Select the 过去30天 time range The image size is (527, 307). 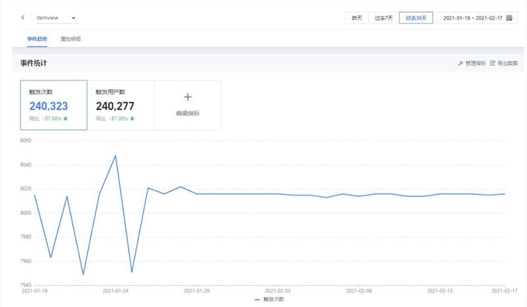416,18
